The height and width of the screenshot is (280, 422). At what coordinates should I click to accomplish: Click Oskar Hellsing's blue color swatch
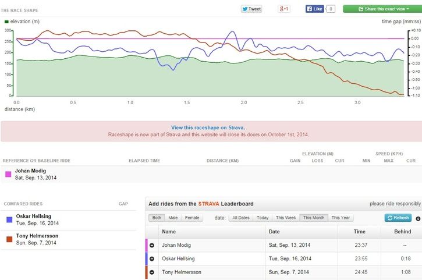pos(9,219)
